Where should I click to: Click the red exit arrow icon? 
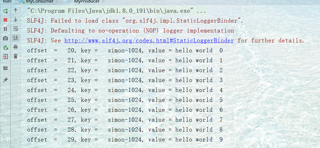[x=5, y=57]
